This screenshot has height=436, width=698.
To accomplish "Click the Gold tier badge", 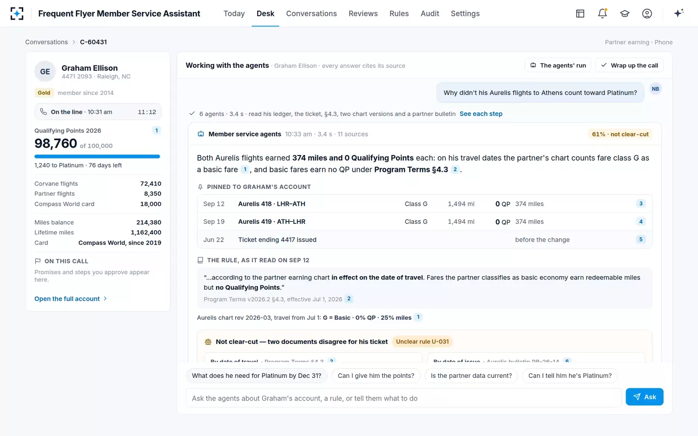I will click(x=44, y=93).
